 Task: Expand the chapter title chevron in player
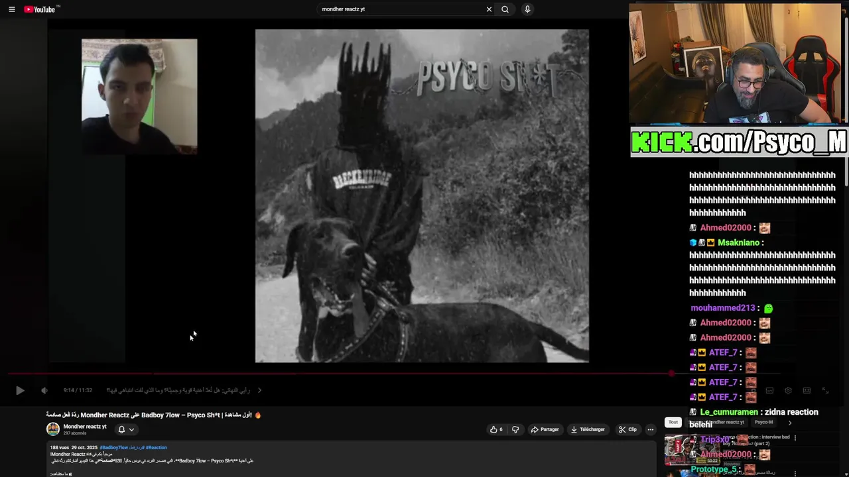(259, 390)
